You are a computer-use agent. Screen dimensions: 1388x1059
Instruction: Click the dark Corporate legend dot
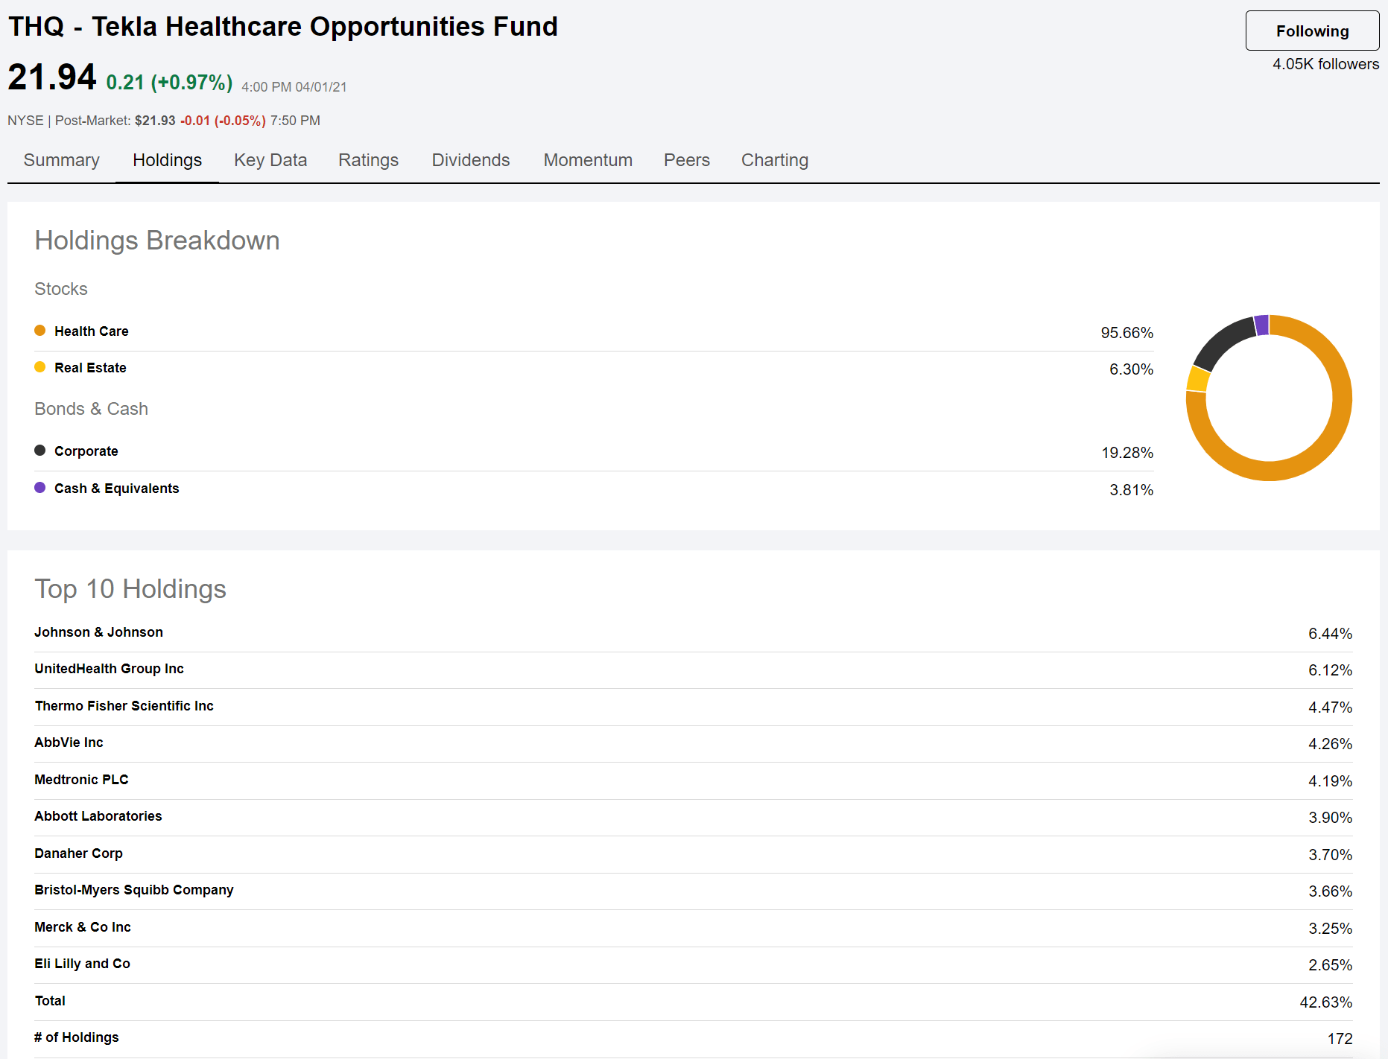point(40,451)
